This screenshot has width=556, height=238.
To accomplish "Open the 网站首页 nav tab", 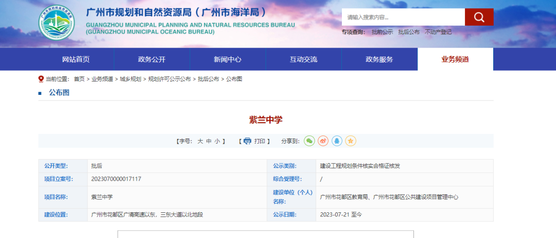I will pyautogui.click(x=76, y=60).
